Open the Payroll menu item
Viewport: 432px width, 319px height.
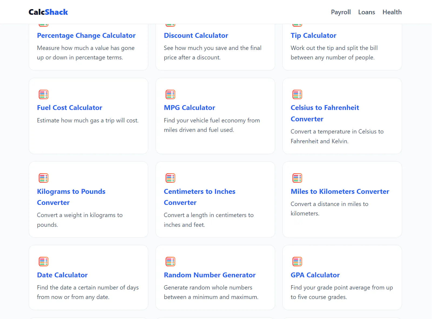point(341,12)
